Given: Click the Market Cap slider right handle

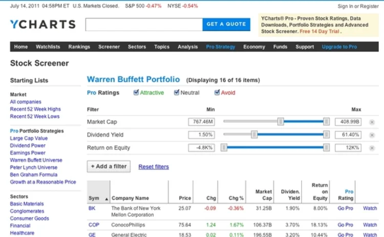Looking at the screenshot, I should click(326, 121).
